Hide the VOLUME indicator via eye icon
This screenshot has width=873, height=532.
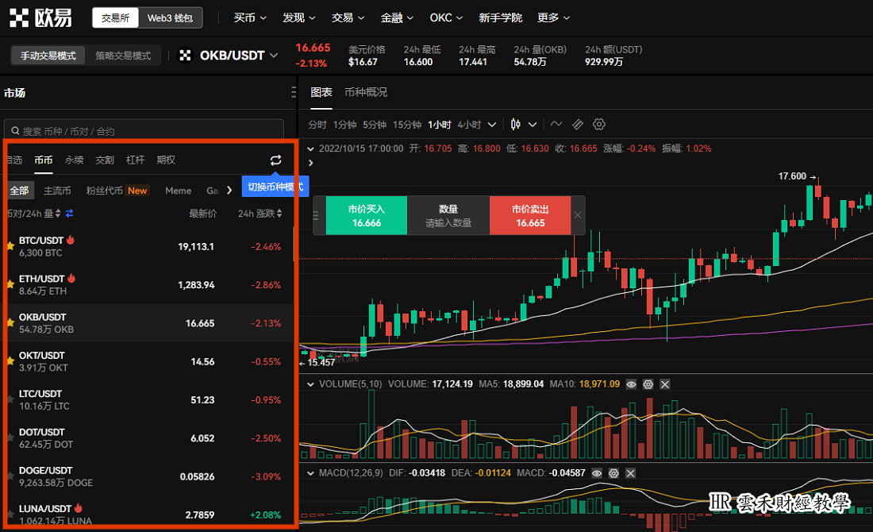(631, 384)
